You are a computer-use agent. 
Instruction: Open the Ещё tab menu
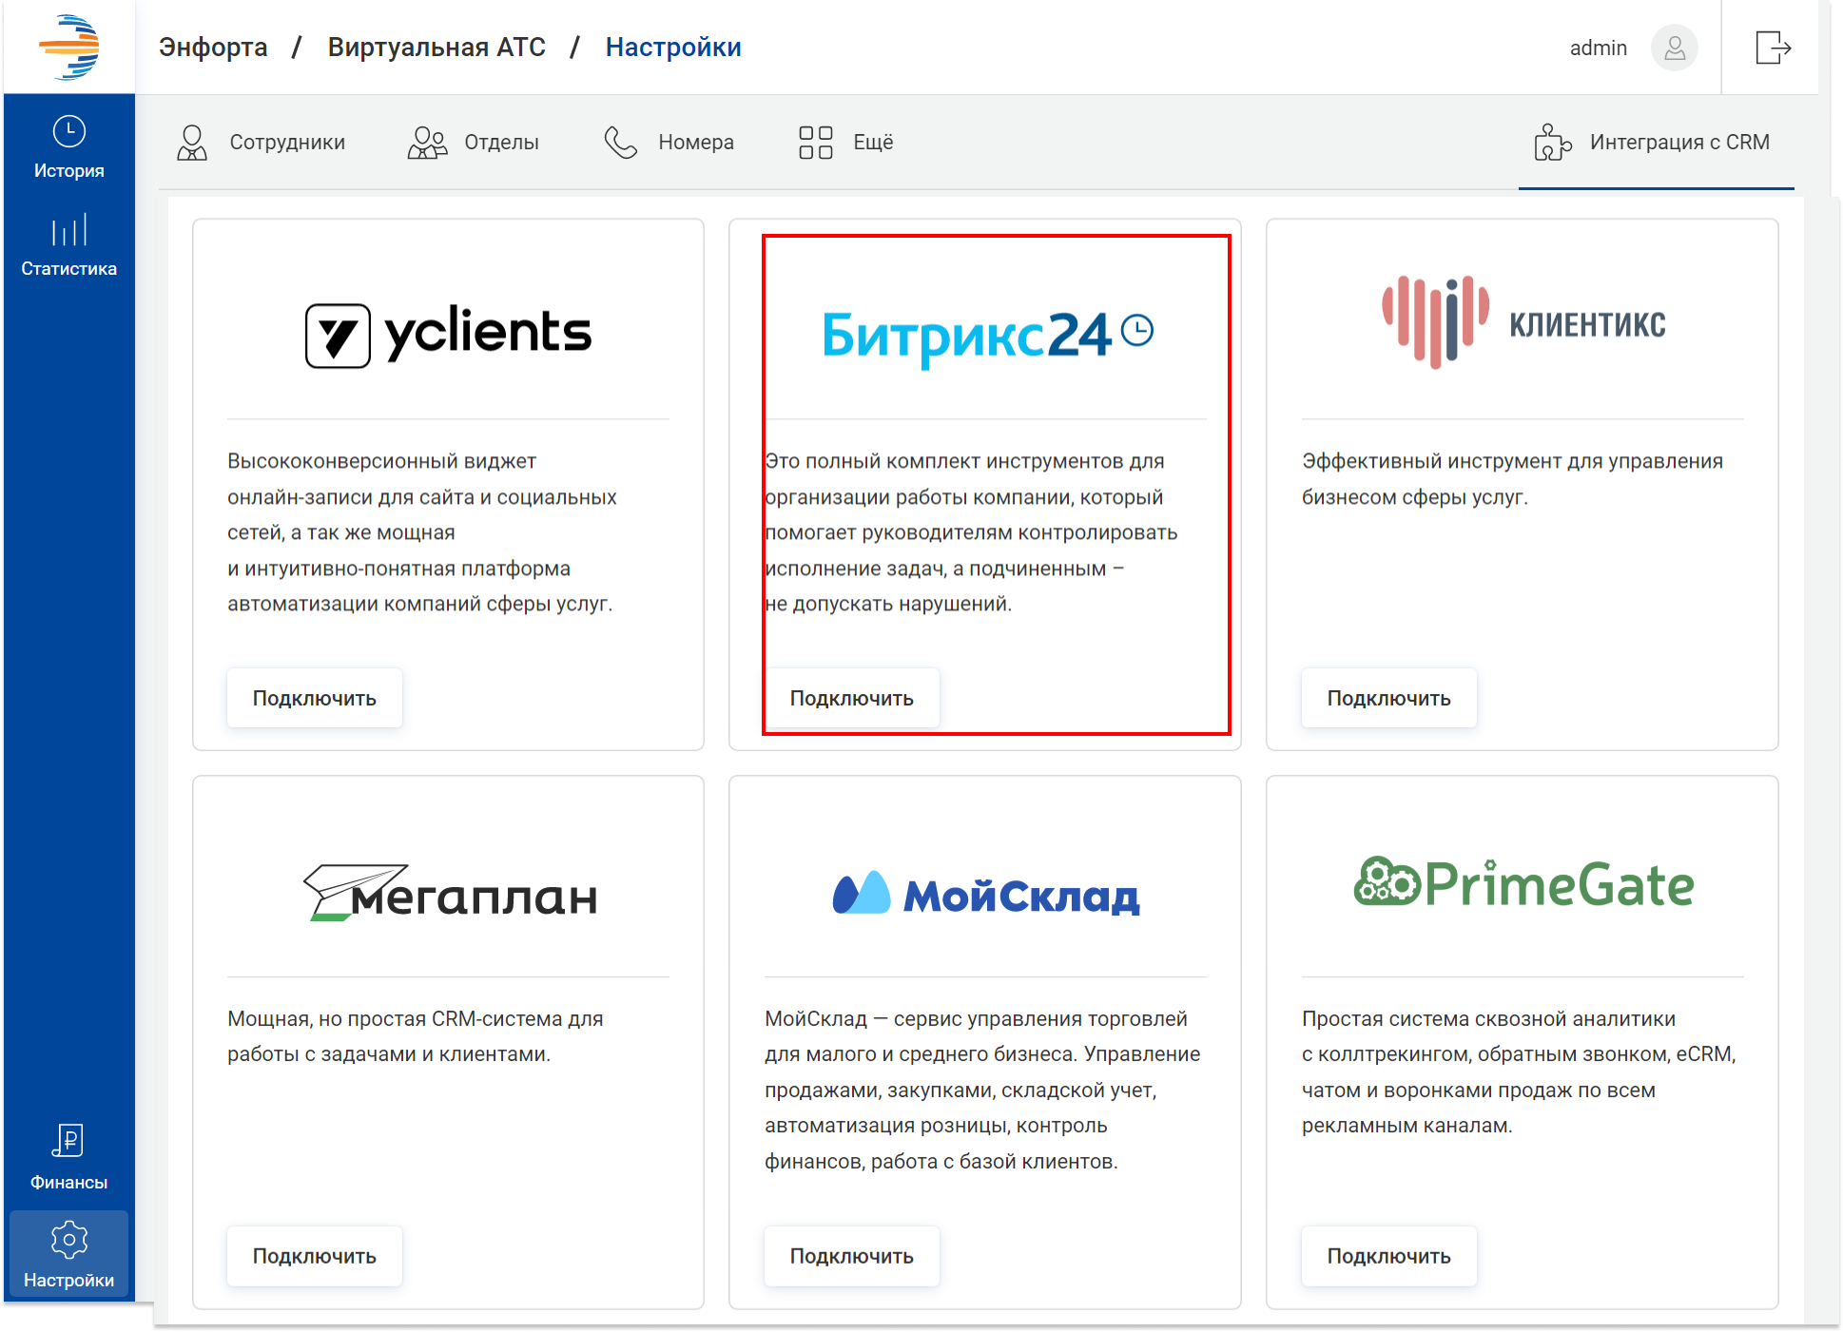pyautogui.click(x=846, y=143)
